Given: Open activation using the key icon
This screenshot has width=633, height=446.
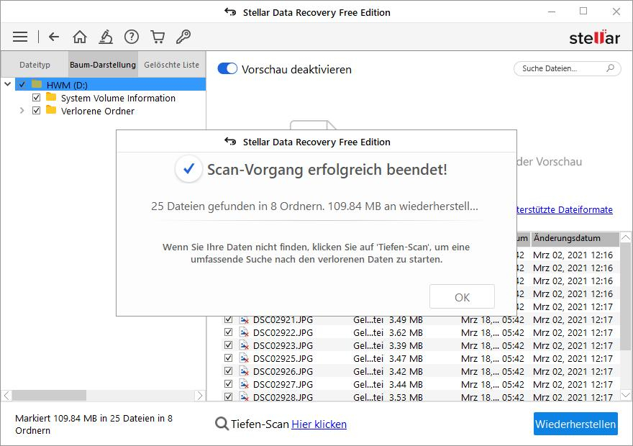Looking at the screenshot, I should pyautogui.click(x=183, y=37).
